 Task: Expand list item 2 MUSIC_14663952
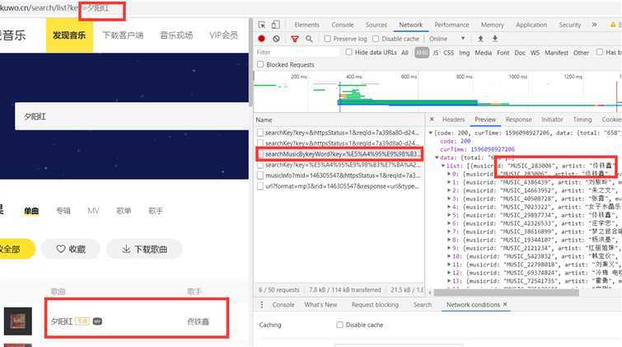tap(449, 190)
